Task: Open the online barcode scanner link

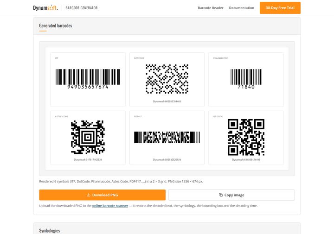Action: pyautogui.click(x=110, y=206)
